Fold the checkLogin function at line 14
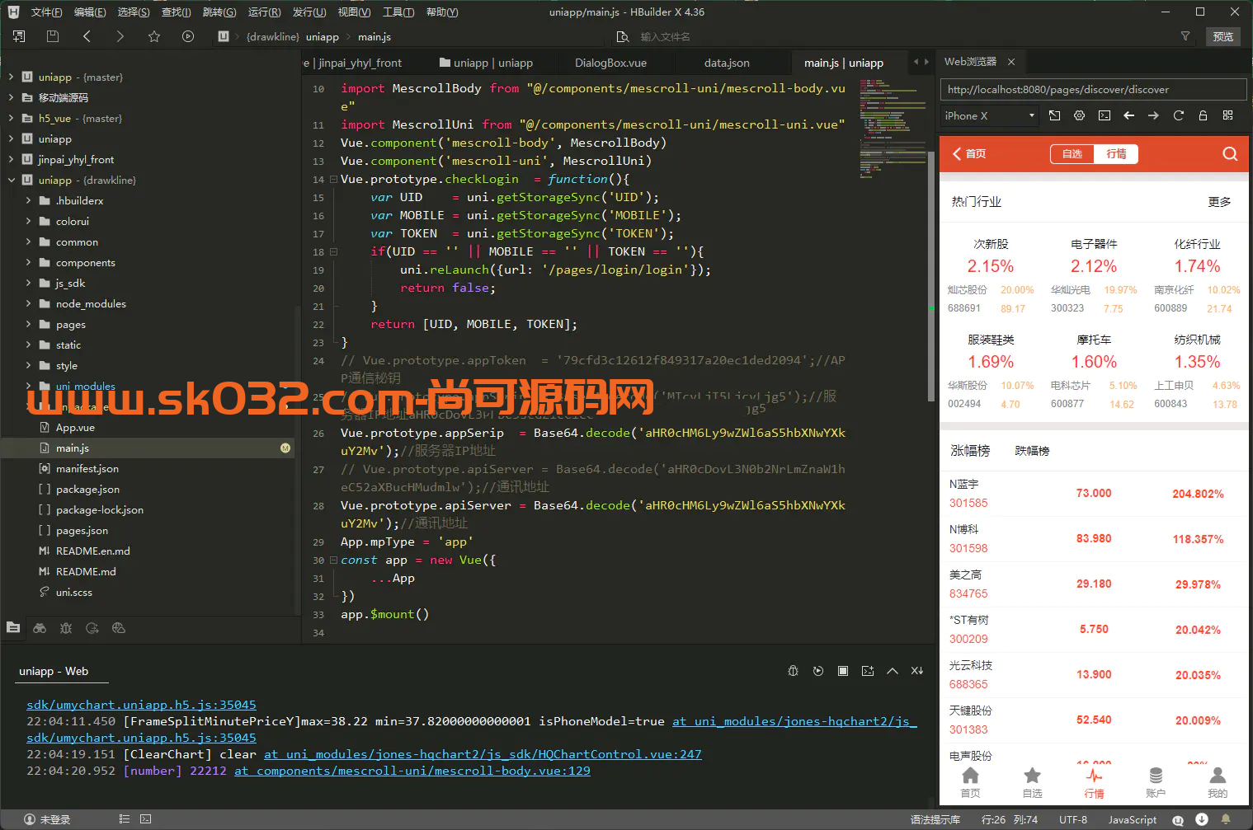The image size is (1253, 830). pos(333,179)
